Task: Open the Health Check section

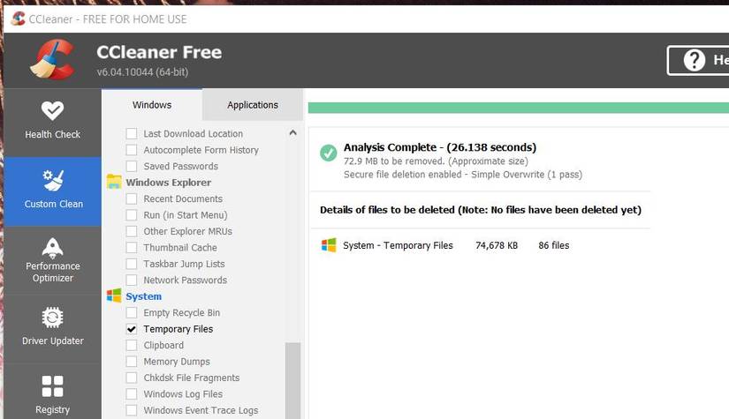Action: (x=52, y=121)
